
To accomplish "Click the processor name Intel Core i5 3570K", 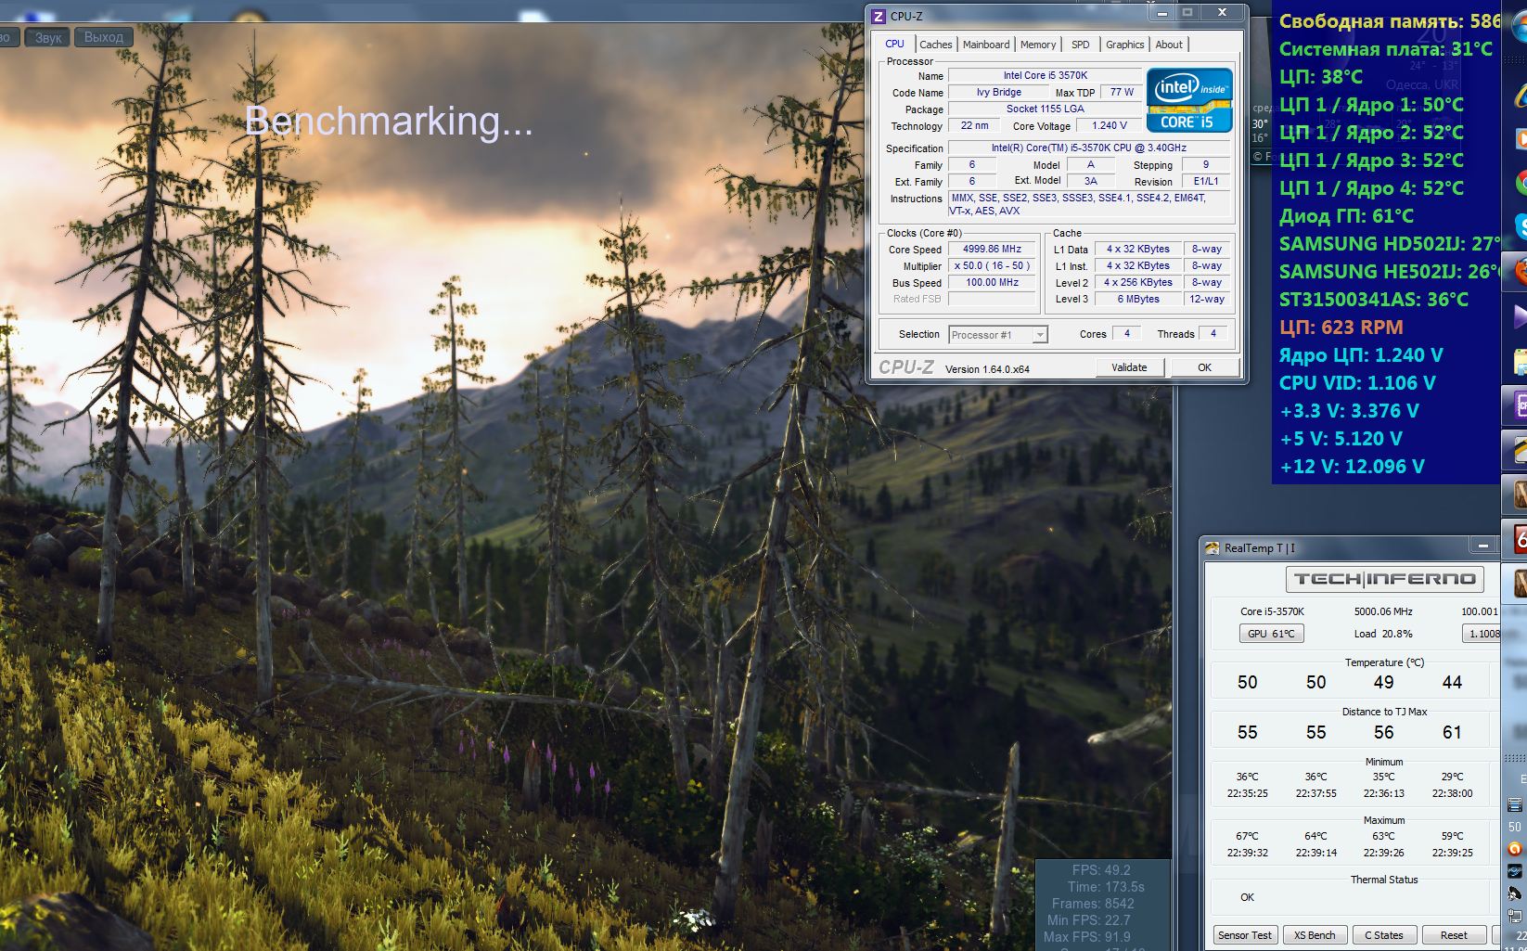I will pyautogui.click(x=1046, y=75).
